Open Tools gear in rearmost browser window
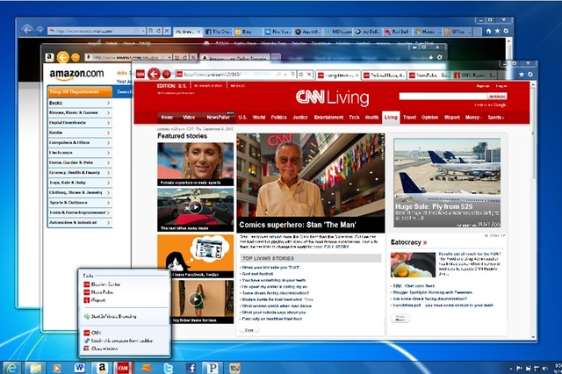Viewport: 562px width, 374px height. (x=506, y=32)
